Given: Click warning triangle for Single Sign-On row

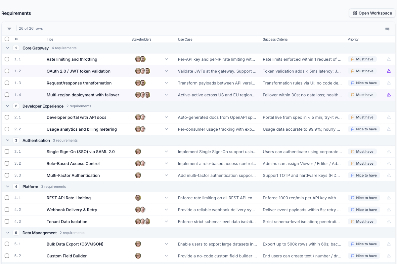Looking at the screenshot, I should tap(389, 152).
